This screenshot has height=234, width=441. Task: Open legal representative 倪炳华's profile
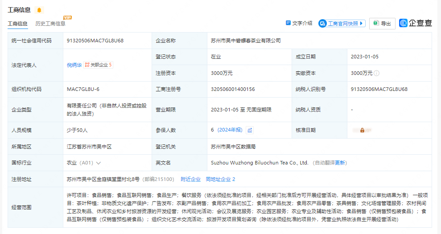[x=74, y=65]
